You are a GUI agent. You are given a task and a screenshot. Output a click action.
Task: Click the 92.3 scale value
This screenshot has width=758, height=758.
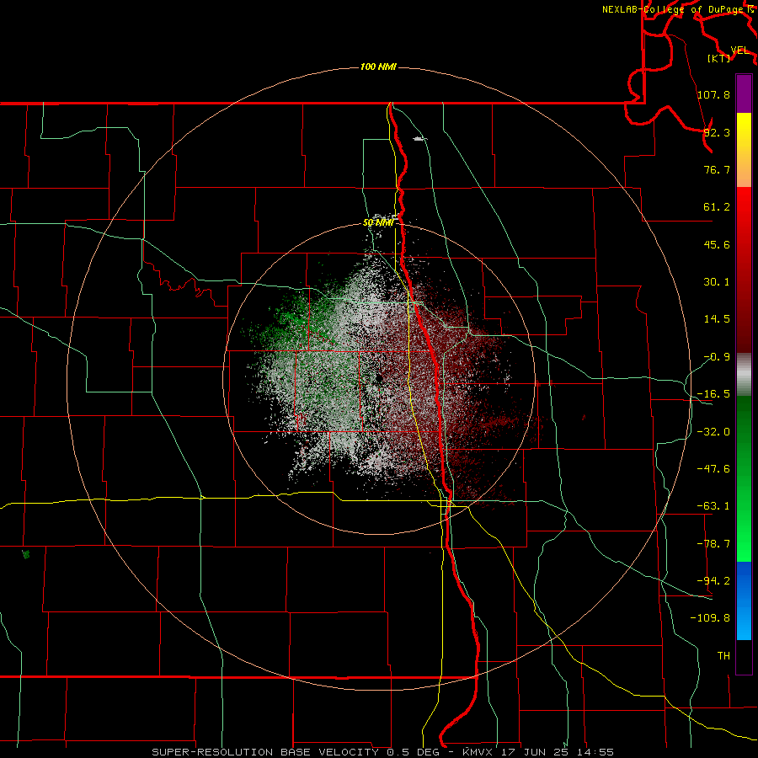[x=717, y=132]
